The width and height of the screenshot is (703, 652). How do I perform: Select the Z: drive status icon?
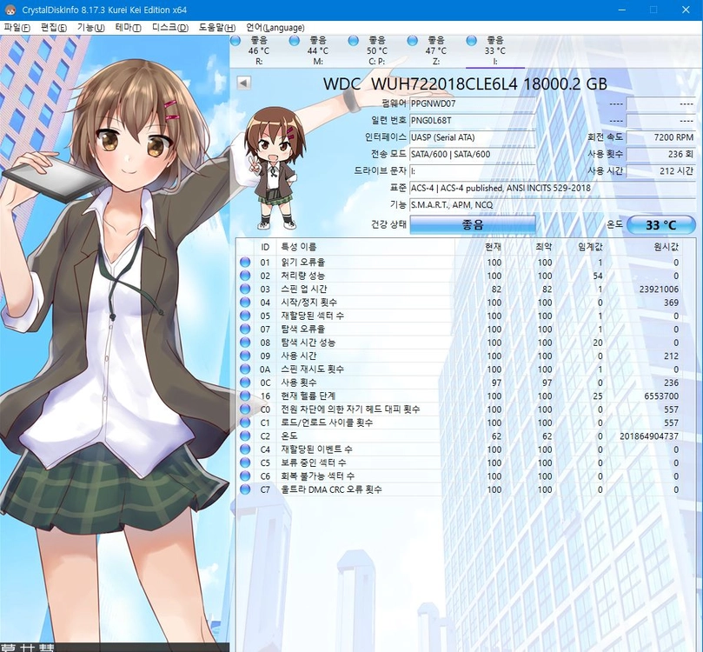(x=413, y=41)
